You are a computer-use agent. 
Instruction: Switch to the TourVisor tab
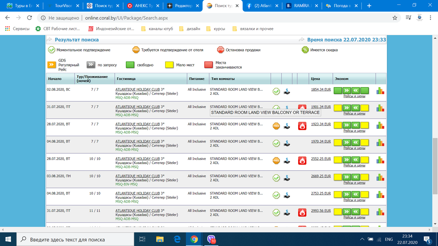click(x=64, y=6)
